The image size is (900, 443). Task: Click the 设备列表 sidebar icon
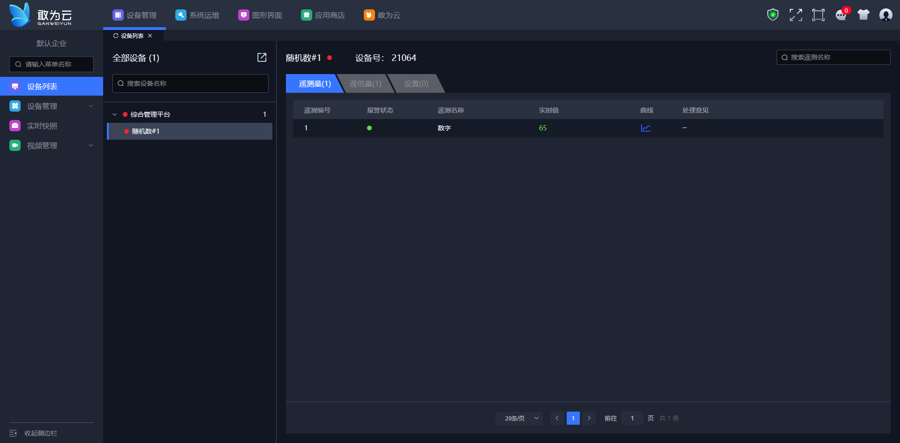tap(15, 86)
